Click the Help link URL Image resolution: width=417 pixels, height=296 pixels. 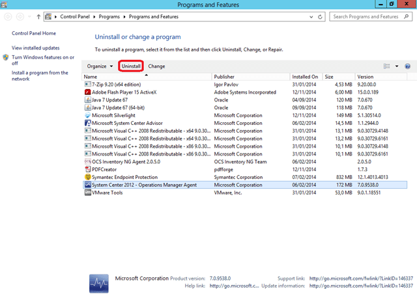pyautogui.click(x=234, y=286)
